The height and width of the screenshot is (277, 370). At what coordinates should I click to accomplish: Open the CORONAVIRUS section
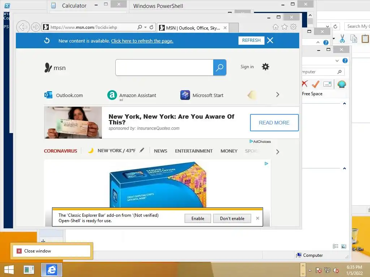point(60,151)
